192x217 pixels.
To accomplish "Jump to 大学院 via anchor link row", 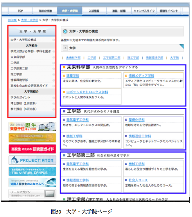I will (x=175, y=58).
